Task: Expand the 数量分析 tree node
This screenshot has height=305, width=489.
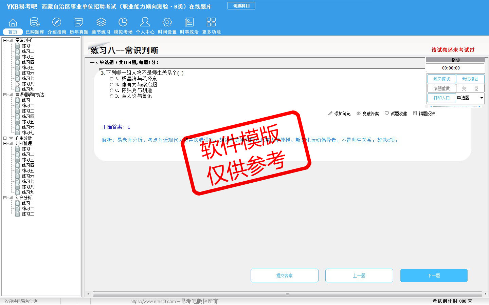Action: (5, 138)
